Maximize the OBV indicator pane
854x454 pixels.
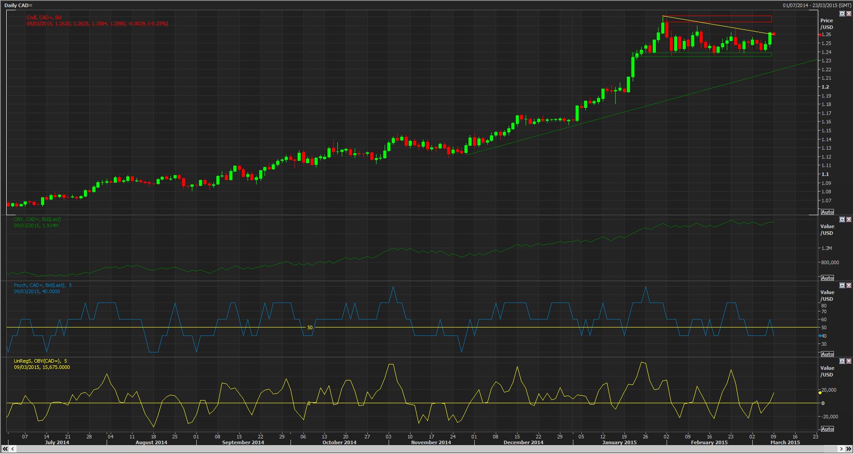[x=842, y=220]
